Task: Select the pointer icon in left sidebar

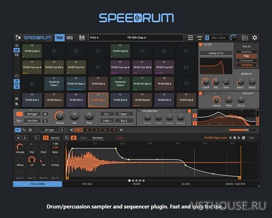Action: click(17, 87)
